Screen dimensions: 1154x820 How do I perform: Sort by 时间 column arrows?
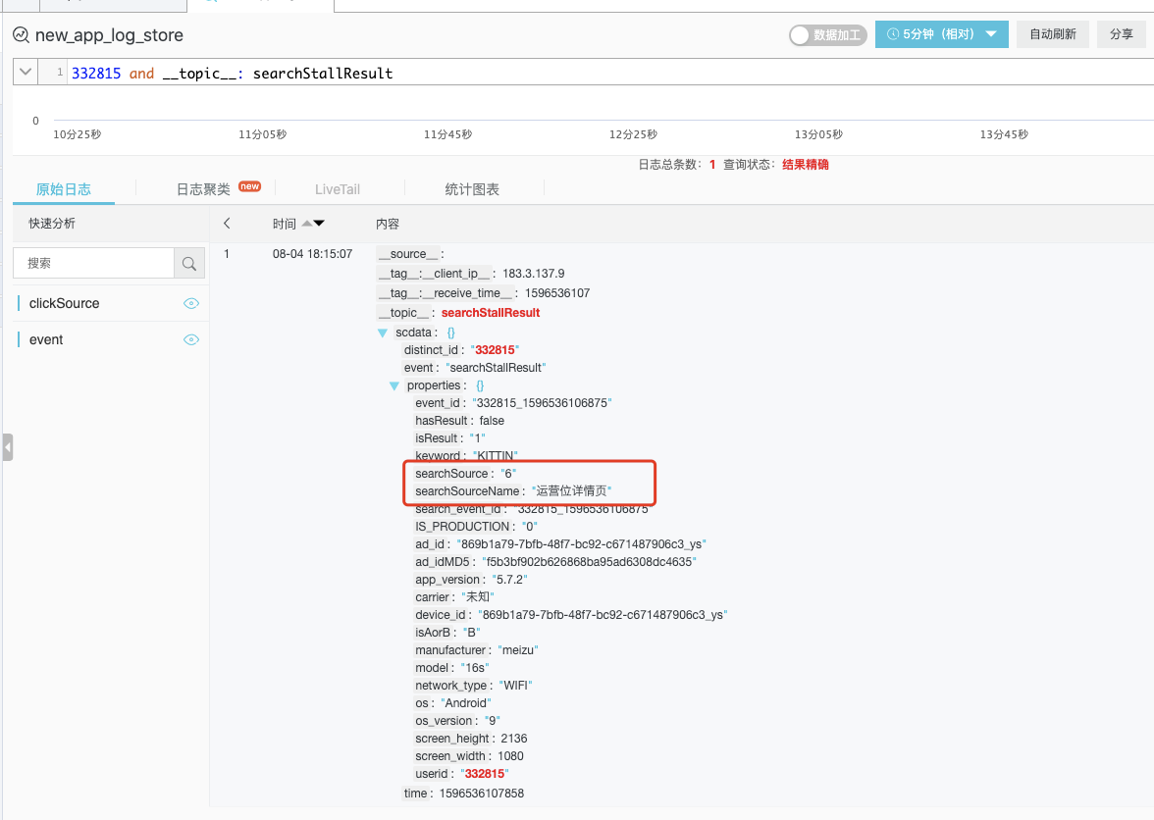(x=314, y=223)
